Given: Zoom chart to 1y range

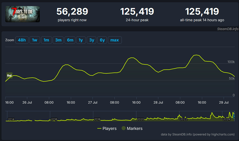Looking at the screenshot, I should point(81,40).
